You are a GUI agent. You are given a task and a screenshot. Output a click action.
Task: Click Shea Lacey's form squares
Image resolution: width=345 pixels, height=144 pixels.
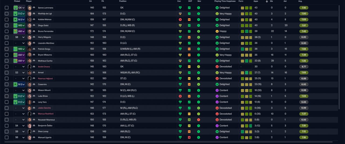(246, 132)
